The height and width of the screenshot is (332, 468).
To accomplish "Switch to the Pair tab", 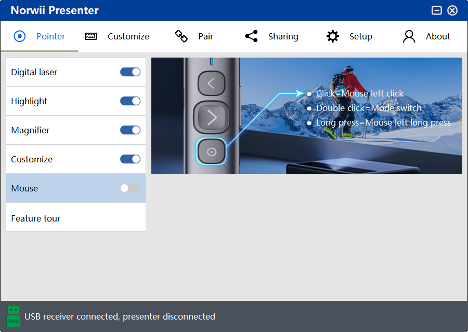I will tap(194, 36).
